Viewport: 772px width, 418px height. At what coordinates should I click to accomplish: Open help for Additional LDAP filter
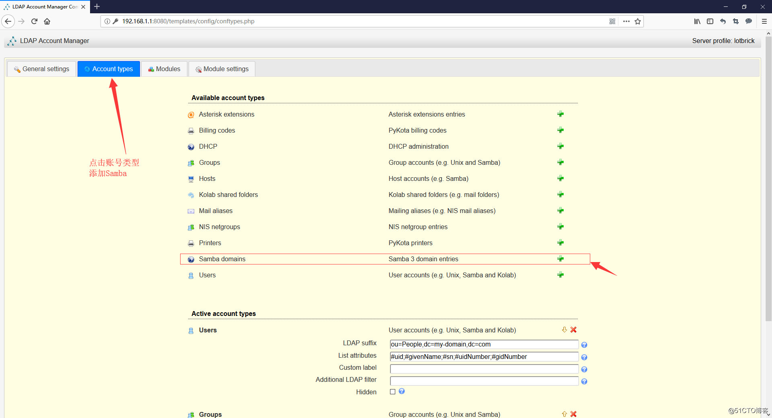(x=584, y=381)
